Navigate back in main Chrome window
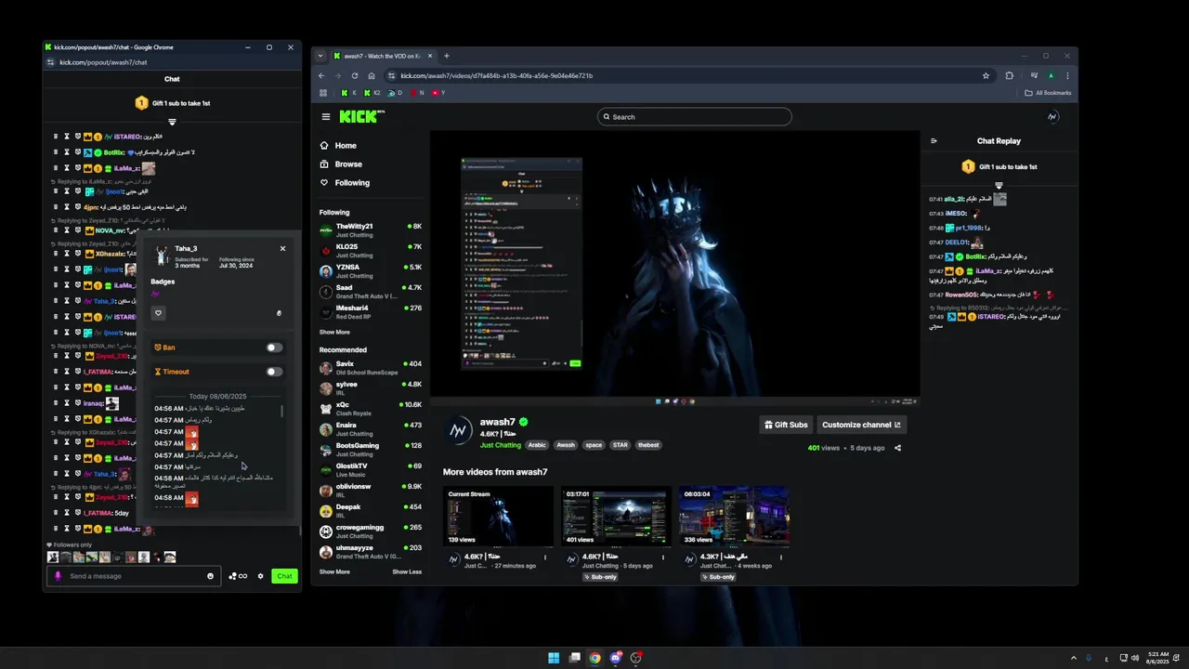The height and width of the screenshot is (669, 1189). coord(321,75)
